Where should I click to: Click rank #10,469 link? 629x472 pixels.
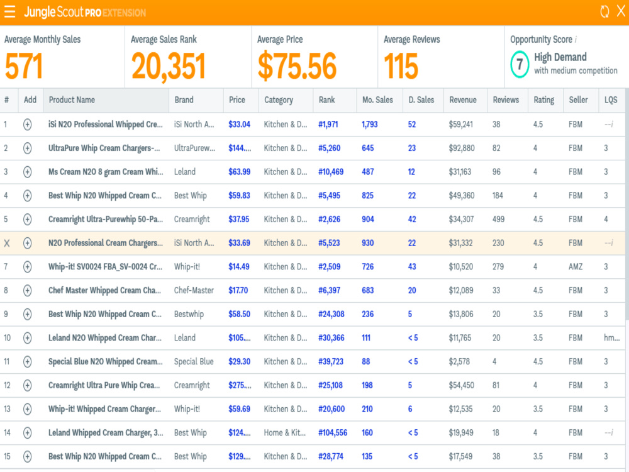click(331, 172)
